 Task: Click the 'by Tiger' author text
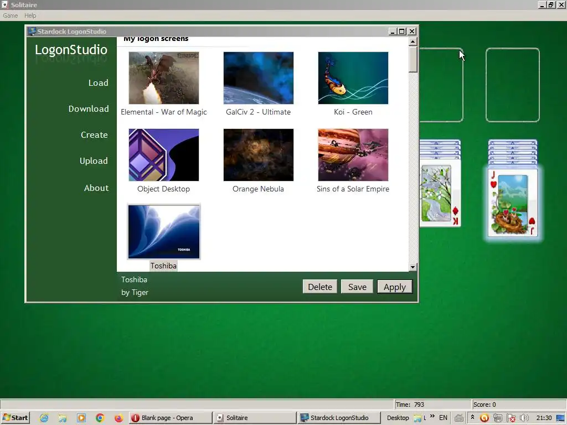[x=135, y=292]
